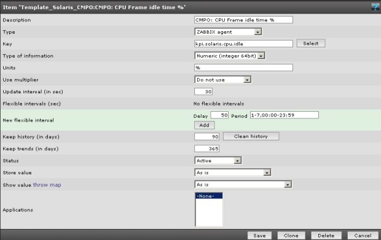Follow the 'throw map' link
This screenshot has width=381, height=240.
pyautogui.click(x=47, y=185)
